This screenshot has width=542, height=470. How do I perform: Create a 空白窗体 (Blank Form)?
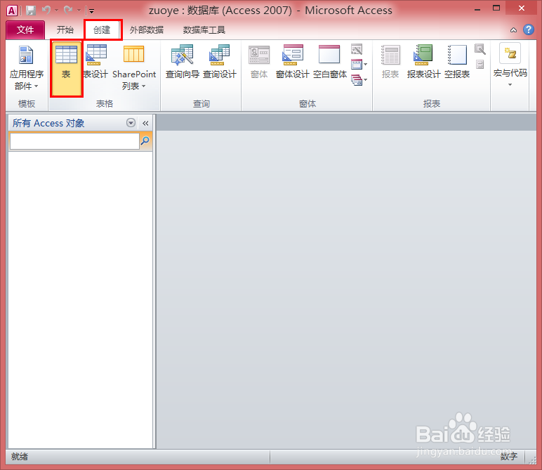[330, 62]
